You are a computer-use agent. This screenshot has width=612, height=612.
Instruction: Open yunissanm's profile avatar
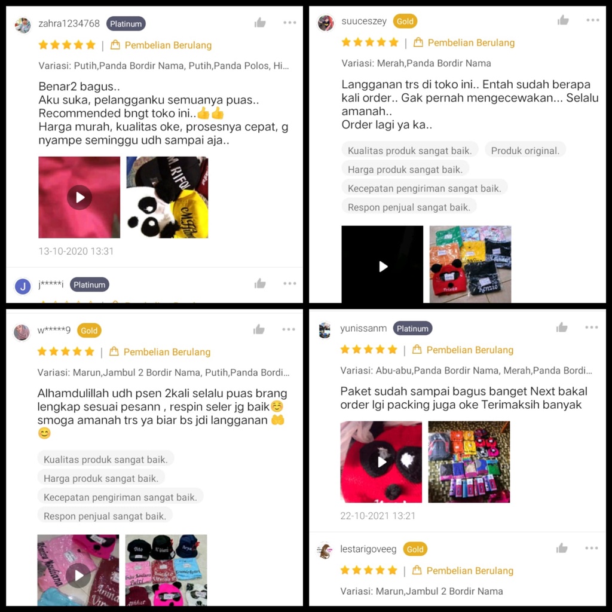click(325, 330)
